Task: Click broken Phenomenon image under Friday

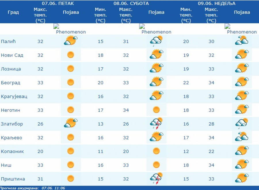Action: click(70, 29)
